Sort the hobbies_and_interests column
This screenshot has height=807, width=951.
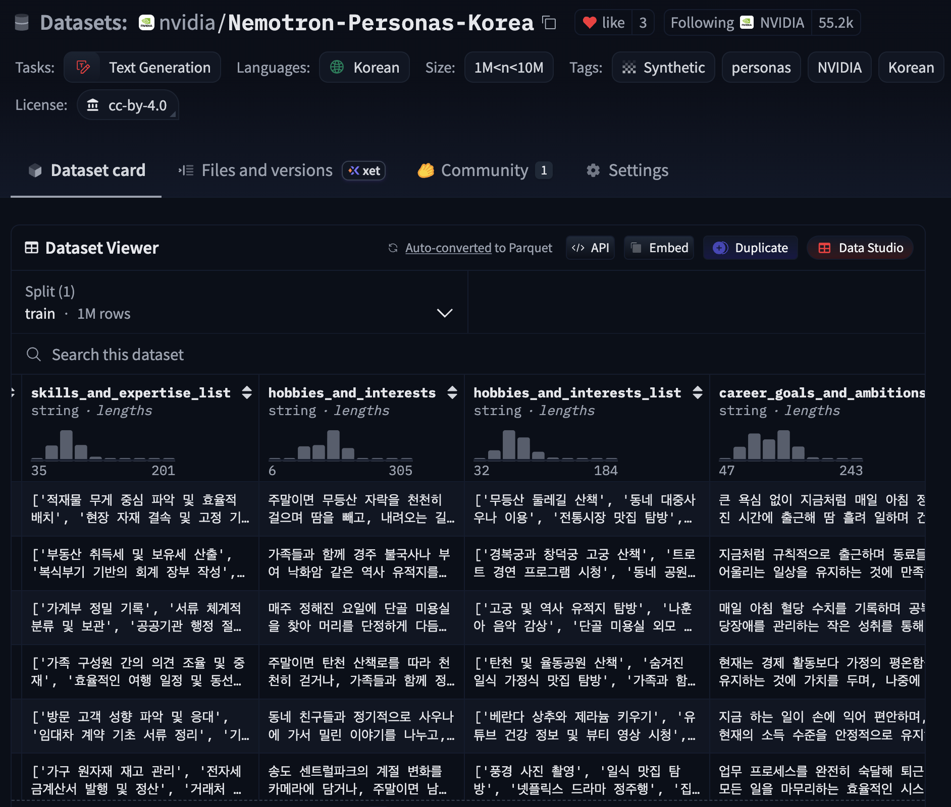pos(452,392)
